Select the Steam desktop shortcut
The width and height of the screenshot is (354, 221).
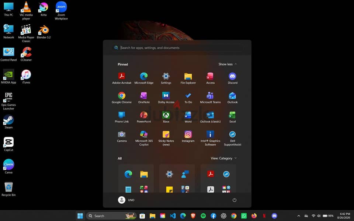8,122
